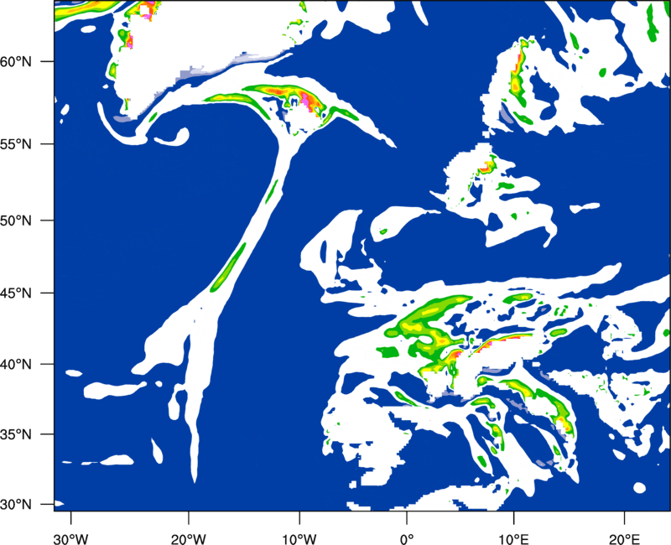671x545 pixels.
Task: Click the 10°E longitude label
Action: tap(513, 539)
